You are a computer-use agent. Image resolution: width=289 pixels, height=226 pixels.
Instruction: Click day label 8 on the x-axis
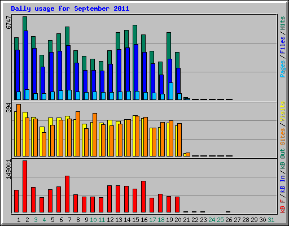(78, 220)
